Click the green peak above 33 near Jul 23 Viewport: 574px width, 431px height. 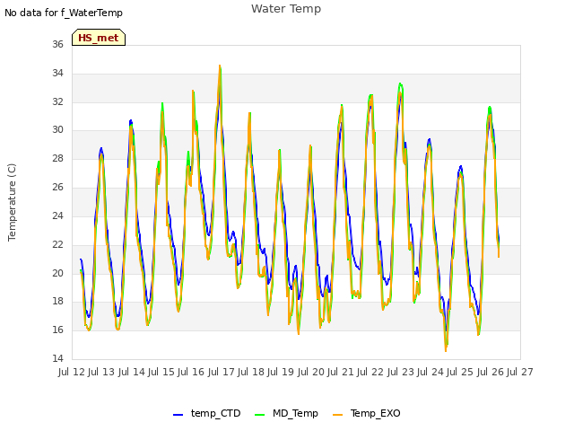click(x=401, y=84)
